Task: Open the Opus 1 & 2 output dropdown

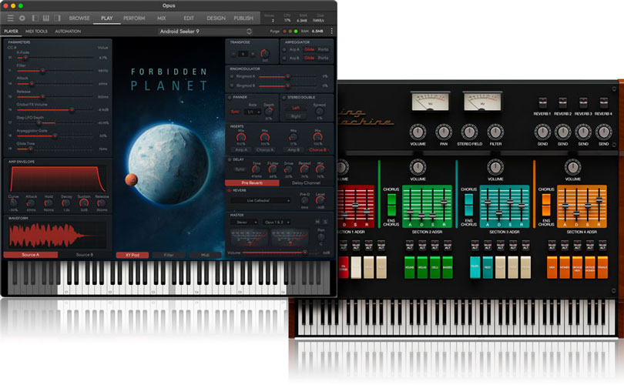Action: point(277,223)
